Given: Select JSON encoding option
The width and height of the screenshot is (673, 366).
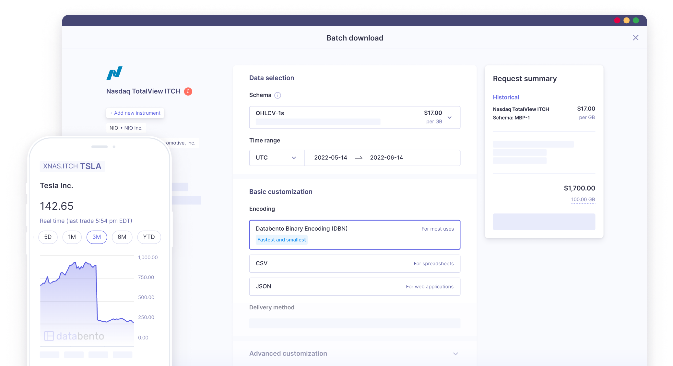Looking at the screenshot, I should pos(354,286).
